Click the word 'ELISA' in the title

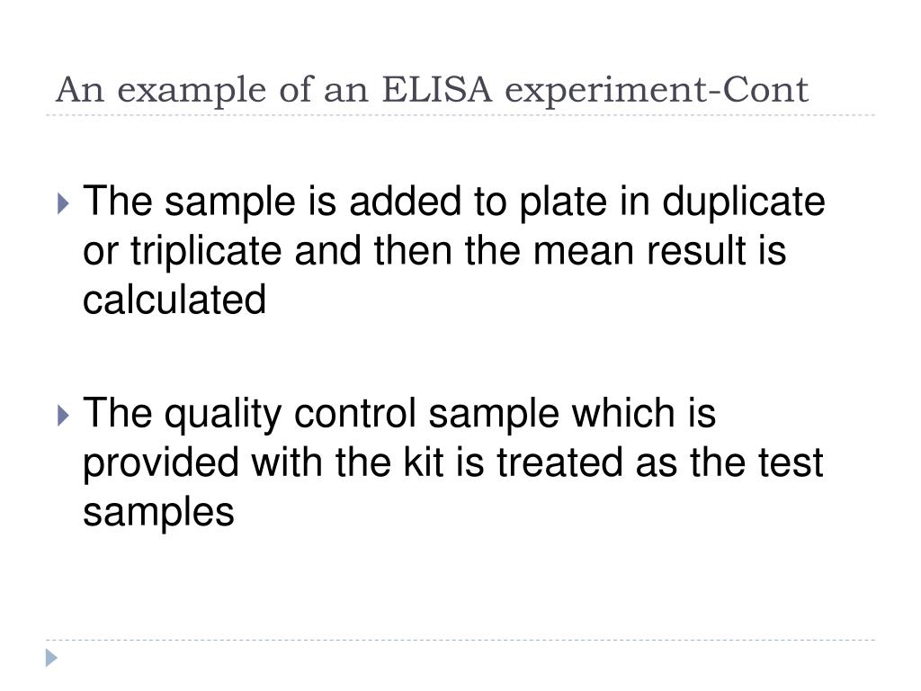pyautogui.click(x=436, y=89)
